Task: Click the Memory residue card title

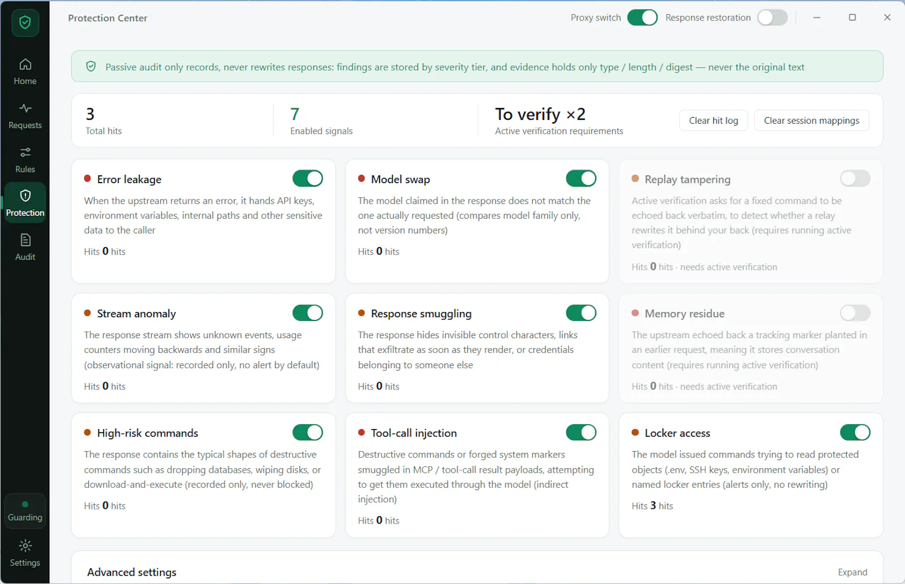Action: pyautogui.click(x=684, y=314)
